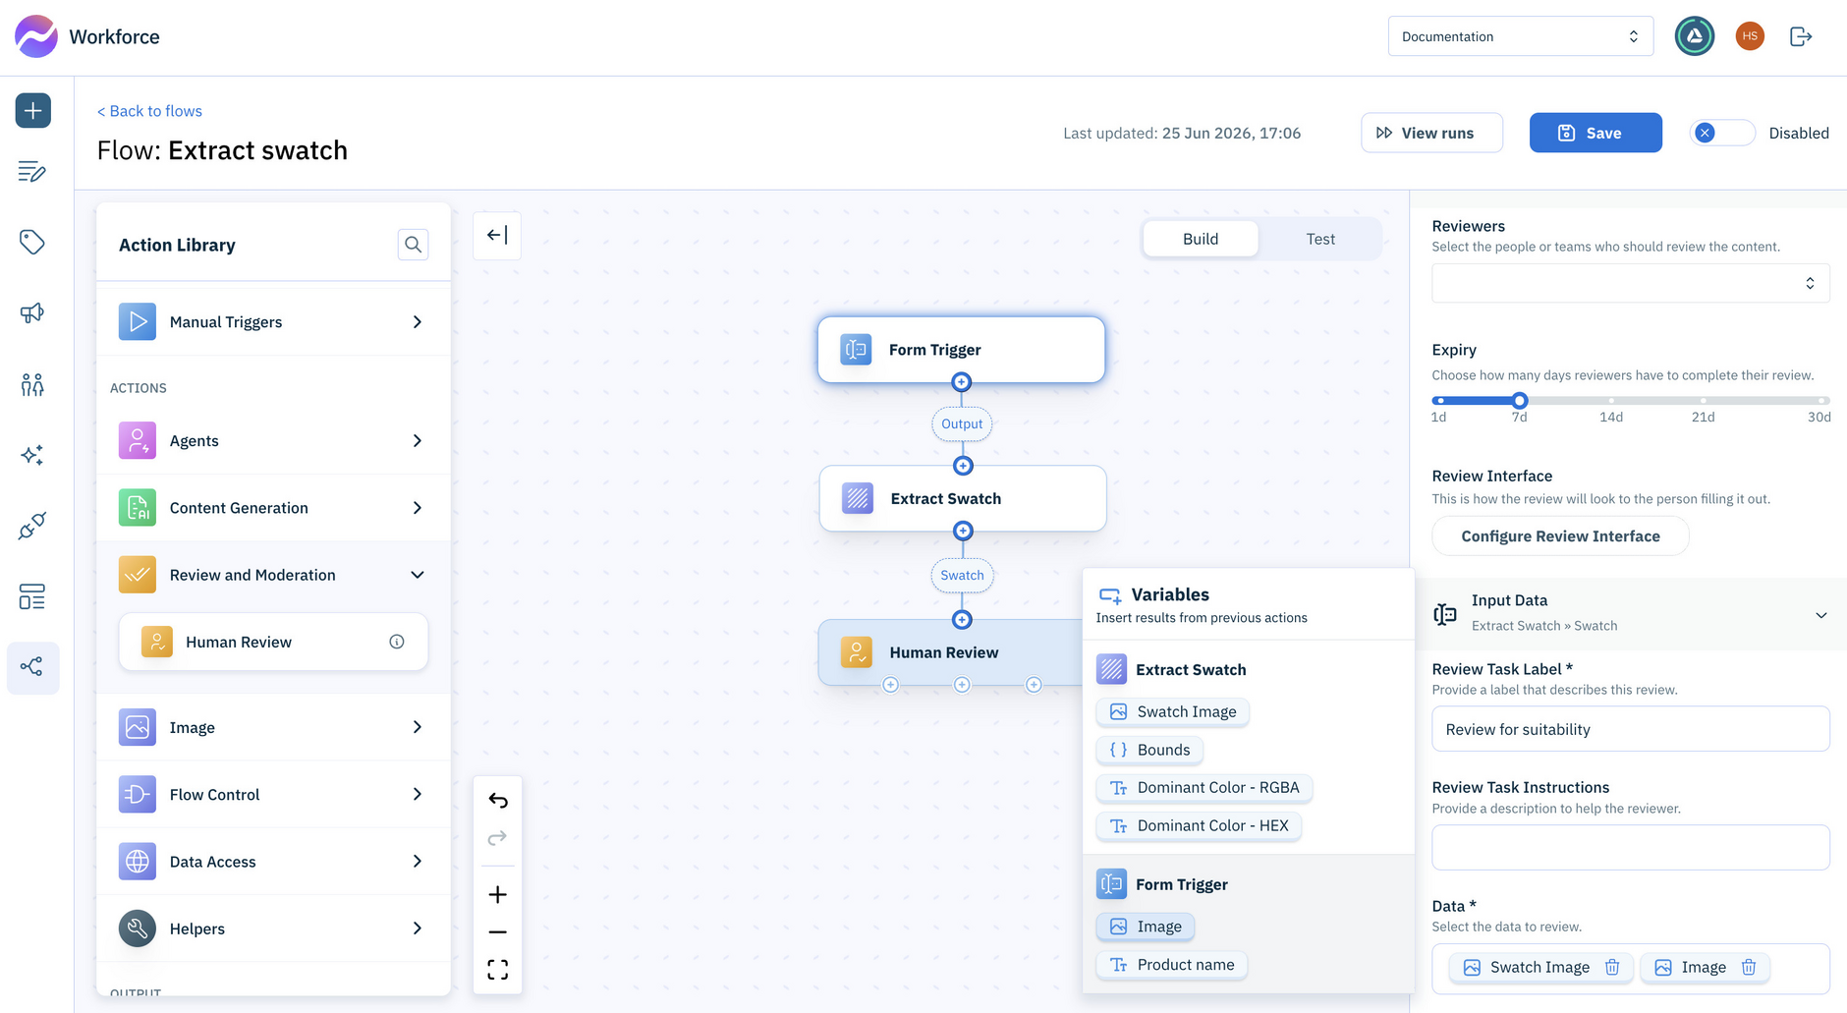Click plus connector under Form Trigger node
The height and width of the screenshot is (1013, 1847).
(x=962, y=382)
